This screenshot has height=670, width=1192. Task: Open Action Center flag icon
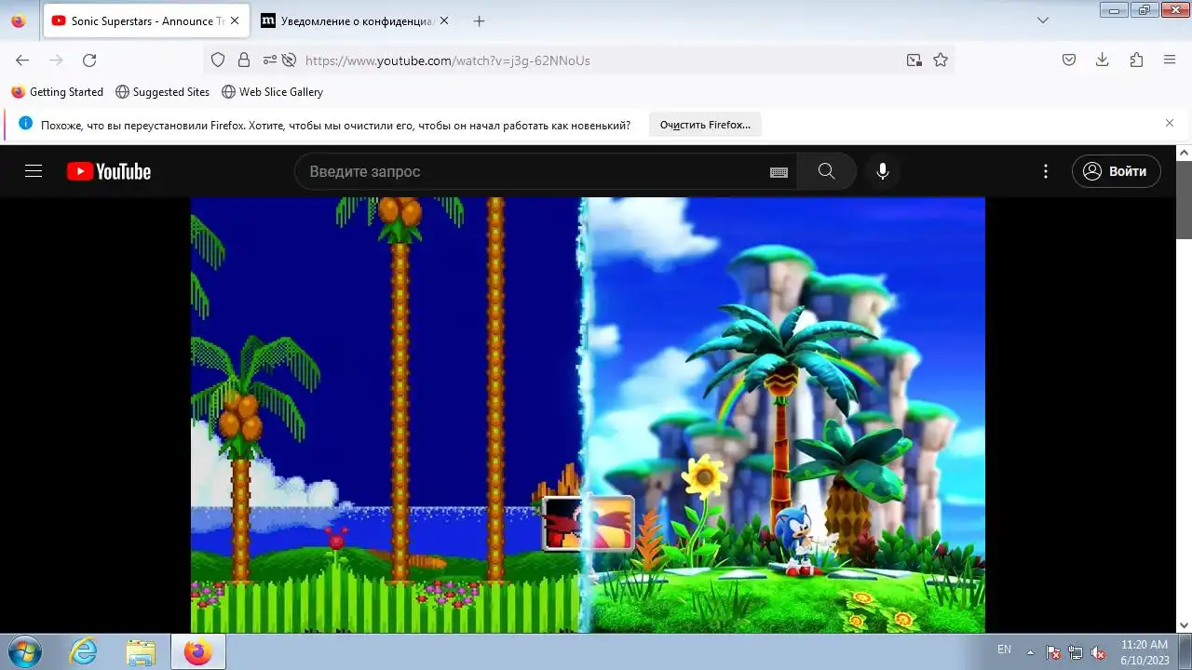point(1053,652)
